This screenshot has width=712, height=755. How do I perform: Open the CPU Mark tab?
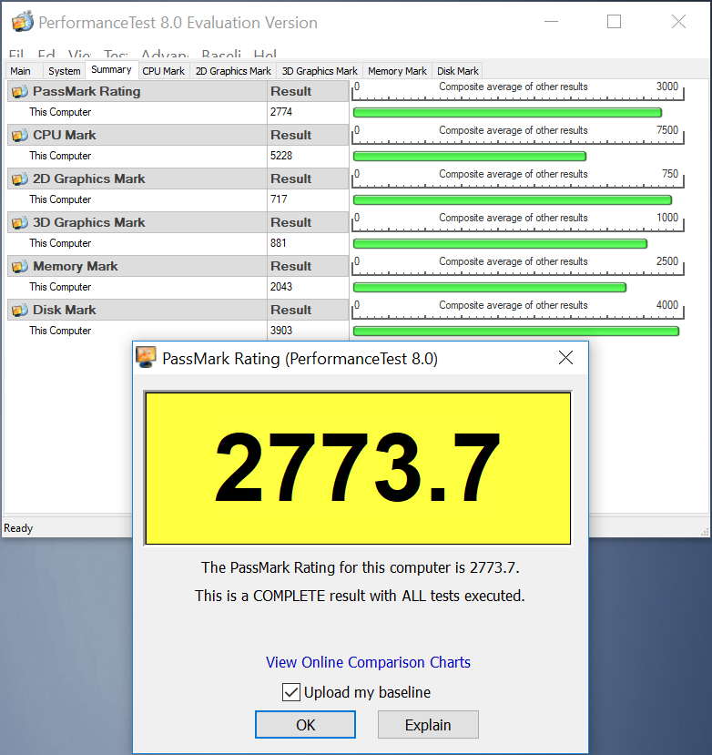tap(164, 71)
